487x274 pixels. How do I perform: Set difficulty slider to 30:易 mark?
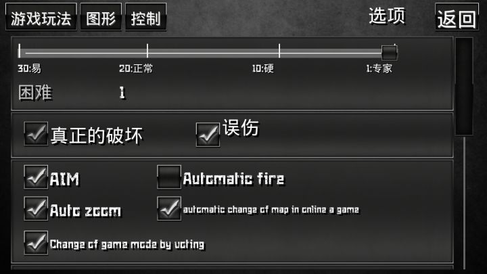[x=19, y=51]
